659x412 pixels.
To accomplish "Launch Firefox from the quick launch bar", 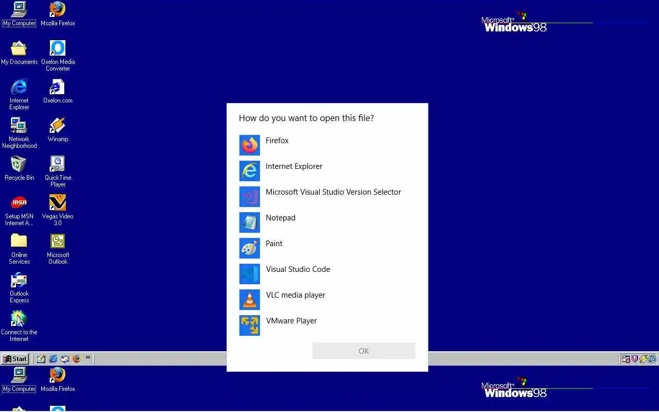I will pyautogui.click(x=77, y=359).
